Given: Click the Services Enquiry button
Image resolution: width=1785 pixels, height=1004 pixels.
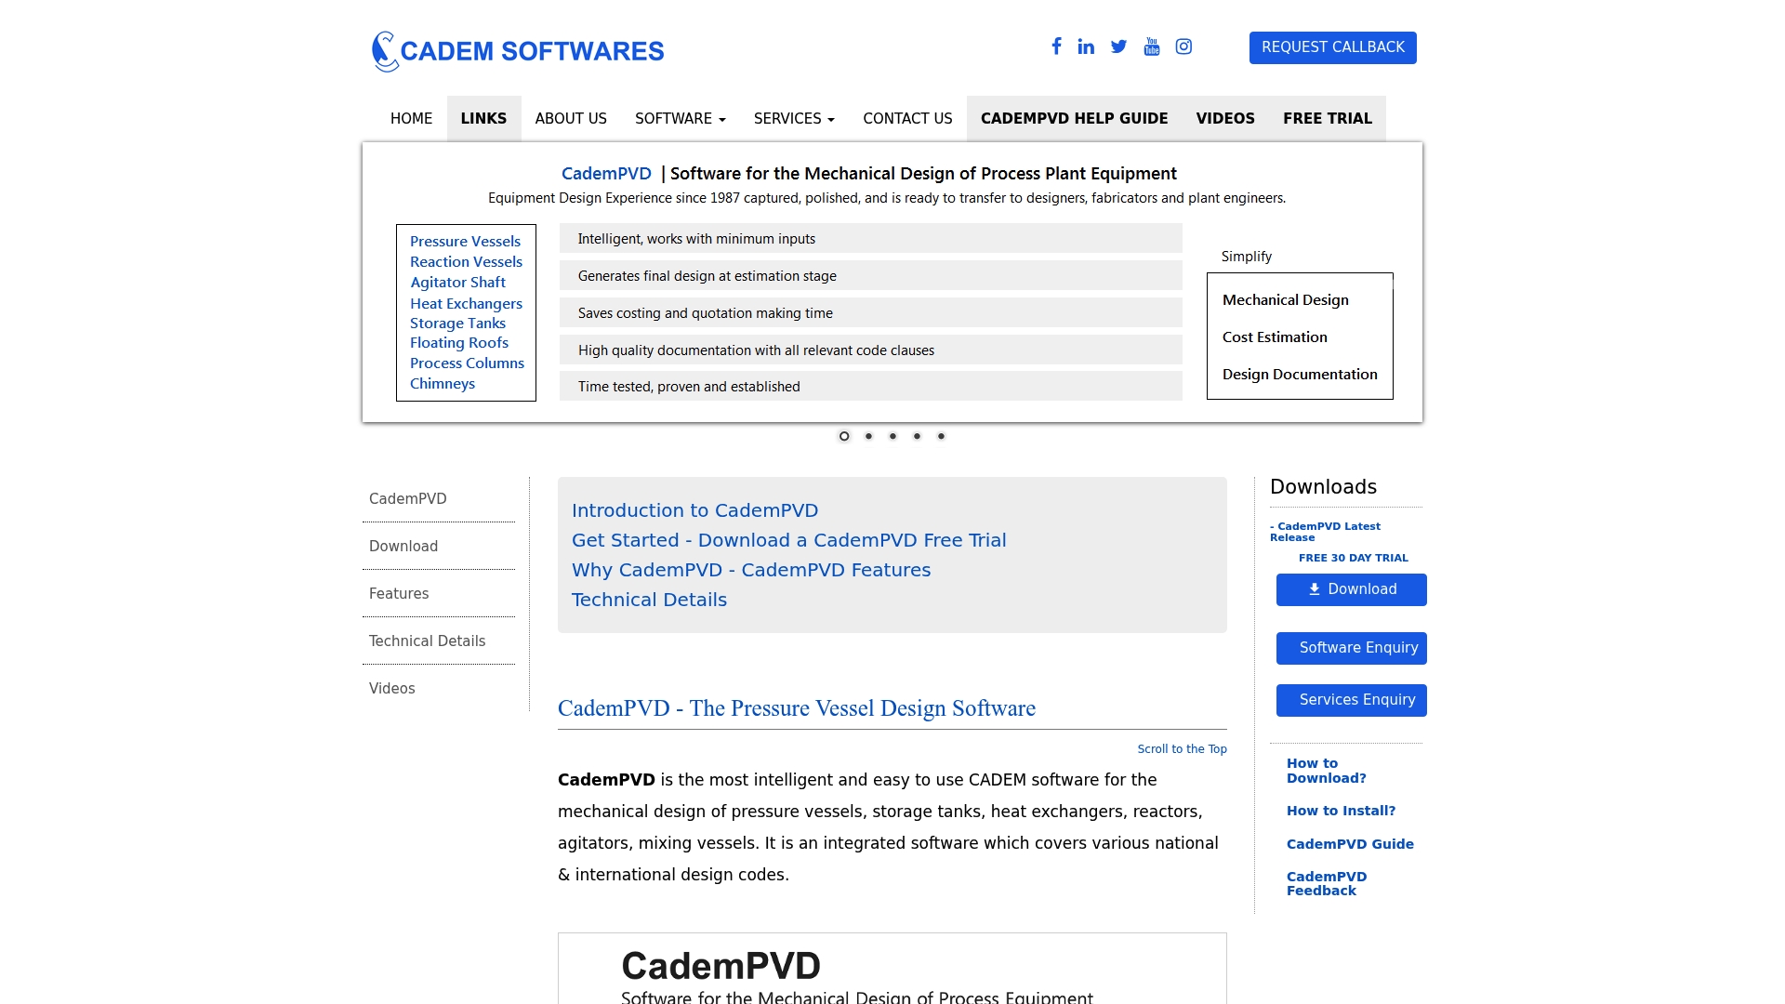Looking at the screenshot, I should [1351, 700].
